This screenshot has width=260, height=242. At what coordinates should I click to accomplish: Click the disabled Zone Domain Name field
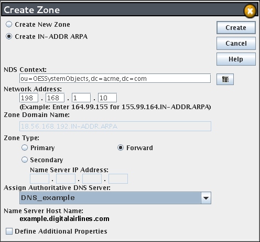point(115,126)
